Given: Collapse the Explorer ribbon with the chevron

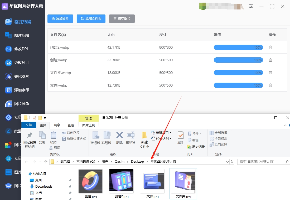Looking at the screenshot, I should pos(285,125).
